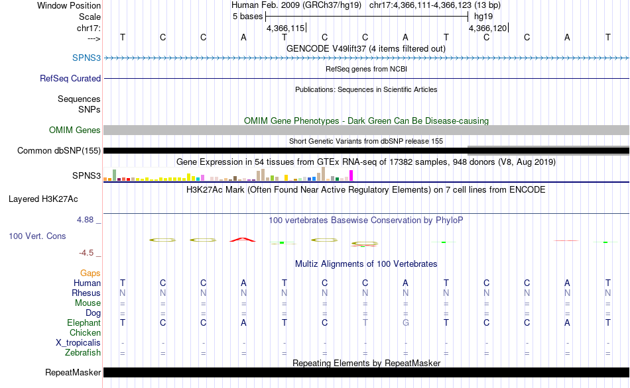Click the 4,366,120 position marker

pos(488,28)
